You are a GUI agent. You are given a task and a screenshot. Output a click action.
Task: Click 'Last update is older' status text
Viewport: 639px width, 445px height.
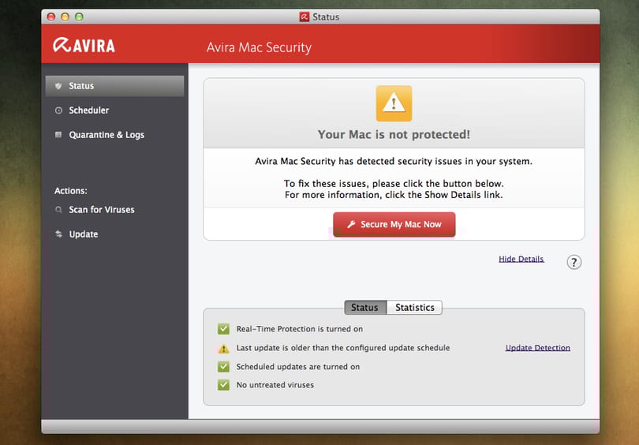[x=343, y=348]
